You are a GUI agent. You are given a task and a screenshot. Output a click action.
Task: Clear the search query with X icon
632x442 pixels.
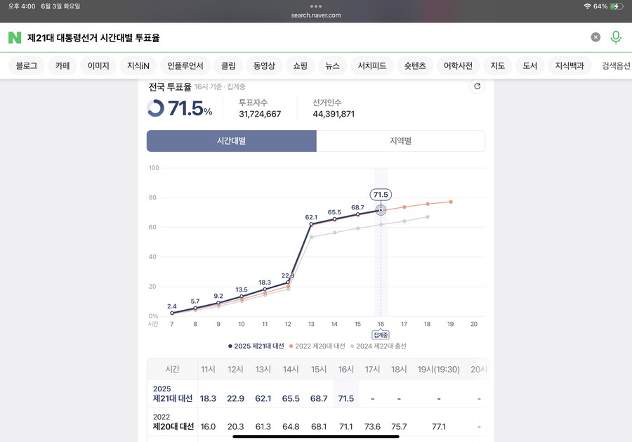(595, 37)
